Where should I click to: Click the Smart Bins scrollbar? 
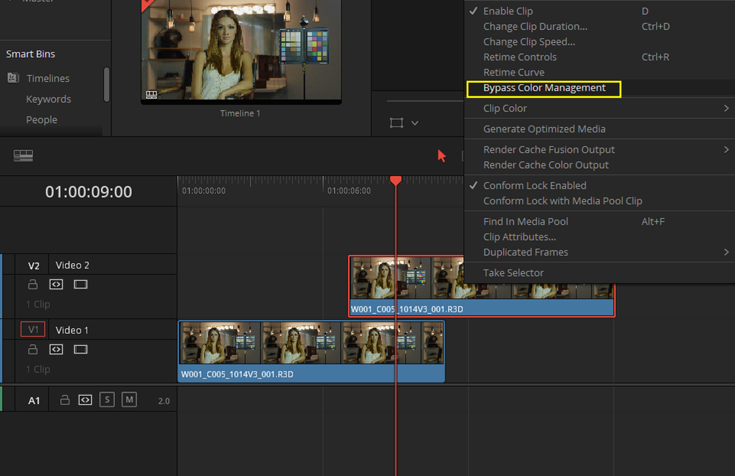(106, 84)
